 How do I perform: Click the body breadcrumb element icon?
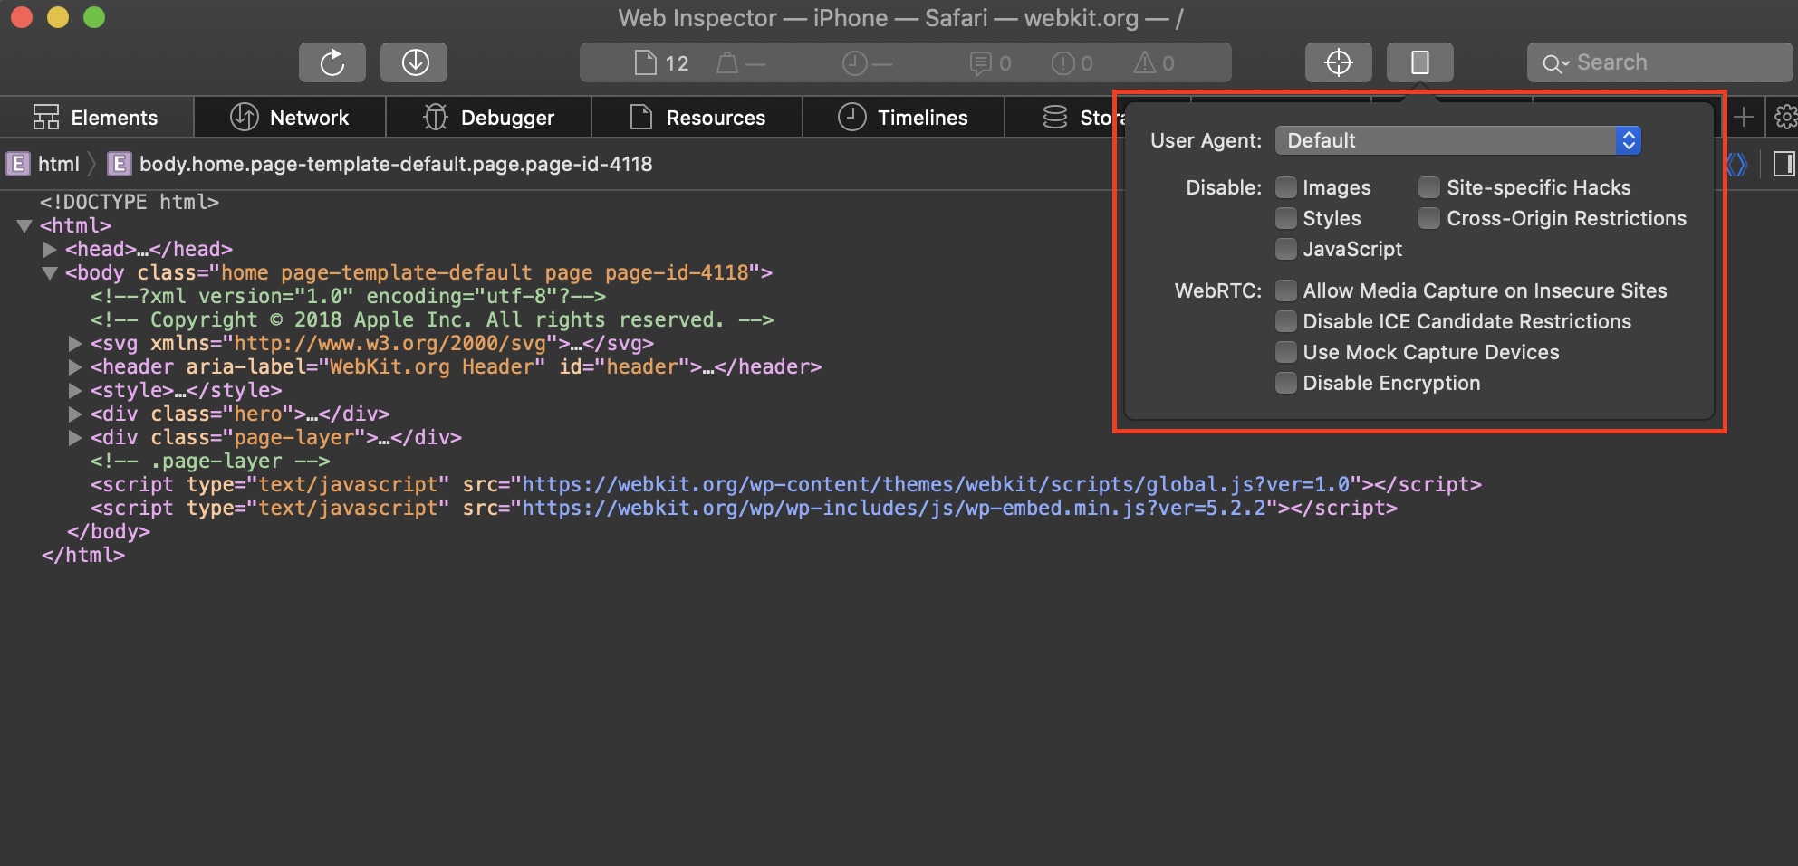tap(119, 164)
